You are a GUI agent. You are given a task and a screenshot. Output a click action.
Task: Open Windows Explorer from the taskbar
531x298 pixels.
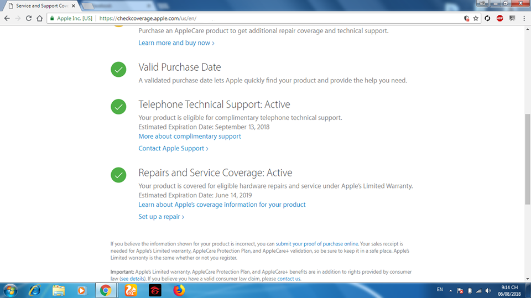pos(58,291)
